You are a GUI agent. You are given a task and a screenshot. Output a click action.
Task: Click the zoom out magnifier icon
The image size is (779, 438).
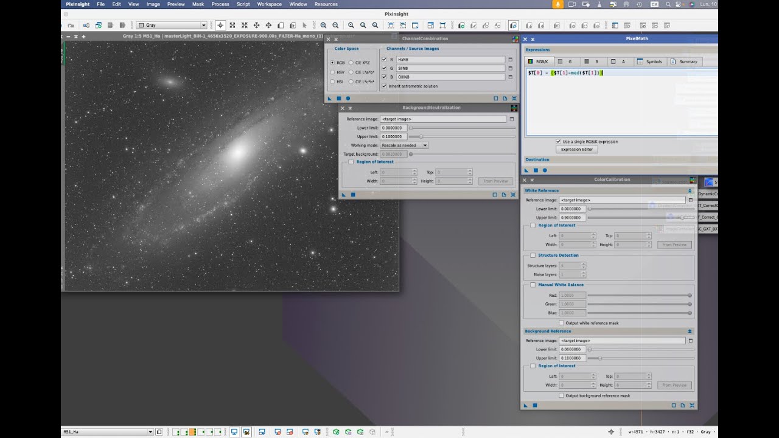click(335, 26)
